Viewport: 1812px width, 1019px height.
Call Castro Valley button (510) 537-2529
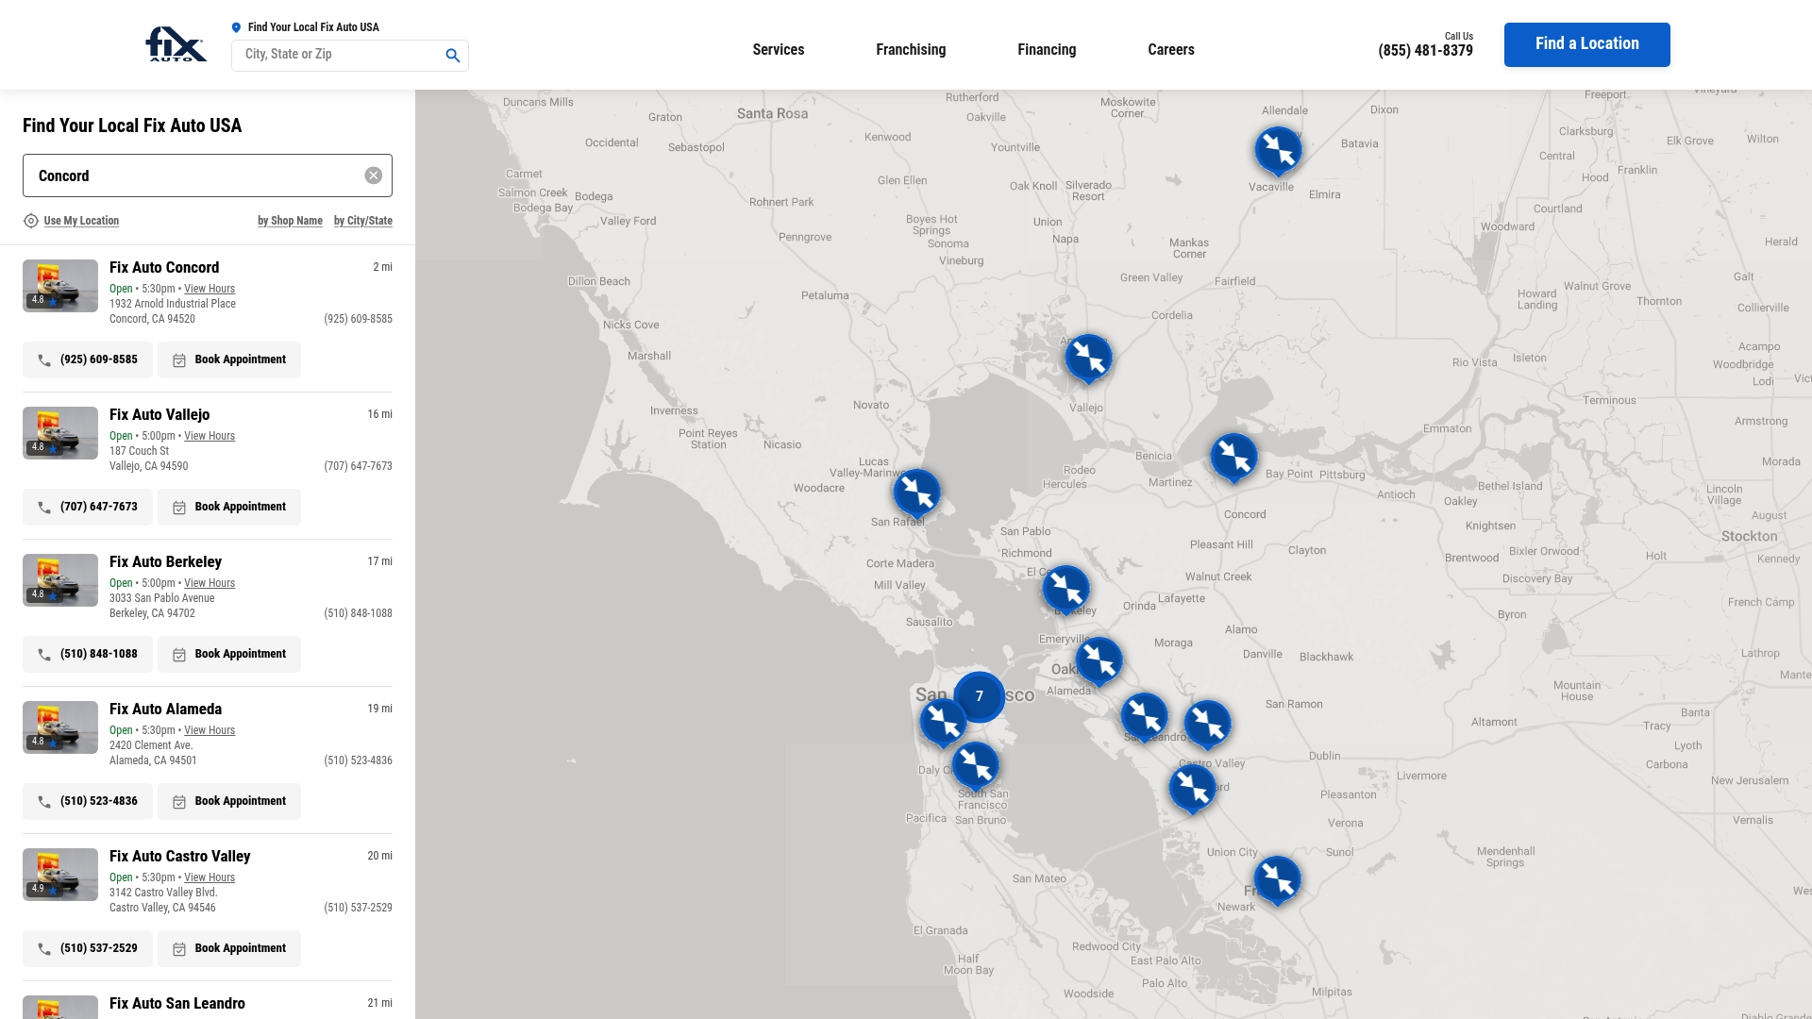[x=88, y=948]
